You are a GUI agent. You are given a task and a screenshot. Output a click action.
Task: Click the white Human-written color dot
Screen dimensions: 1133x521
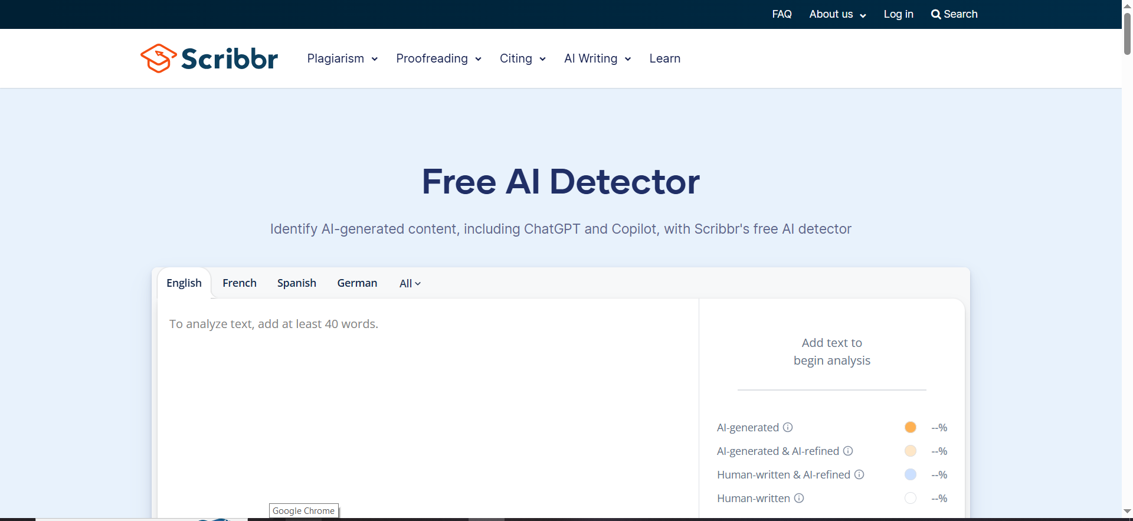(x=911, y=498)
